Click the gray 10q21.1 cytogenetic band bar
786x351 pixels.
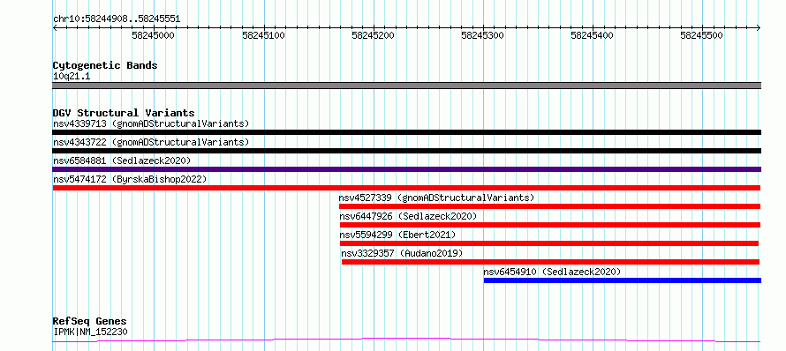(406, 86)
